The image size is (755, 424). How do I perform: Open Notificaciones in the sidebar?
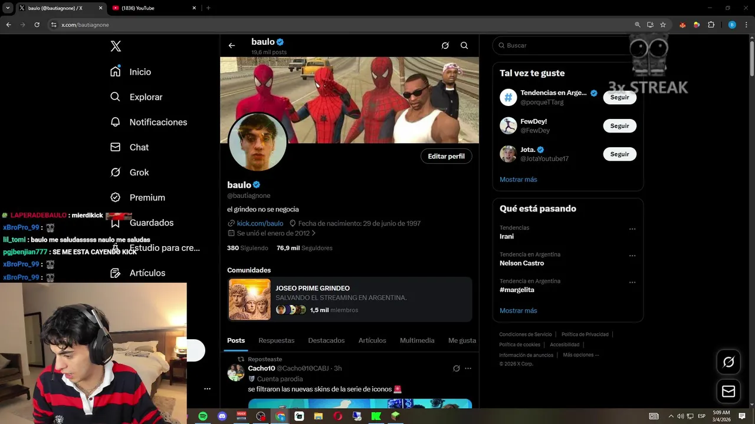(149, 122)
